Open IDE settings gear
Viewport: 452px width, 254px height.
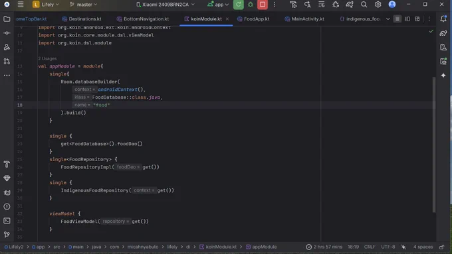(x=378, y=5)
